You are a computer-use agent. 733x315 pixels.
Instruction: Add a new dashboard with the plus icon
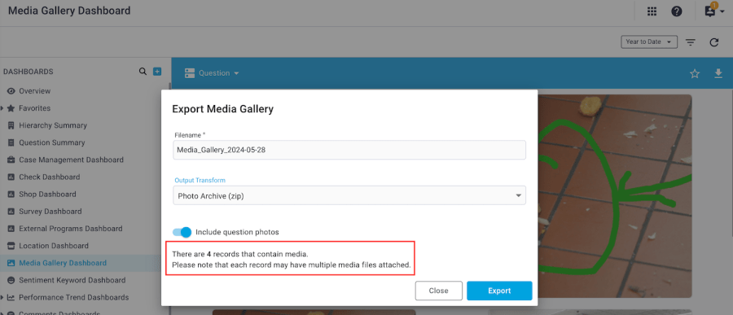157,72
